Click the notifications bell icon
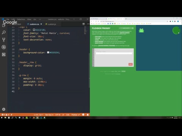Screen dimensions: 182x136 pyautogui.click(x=88, y=114)
